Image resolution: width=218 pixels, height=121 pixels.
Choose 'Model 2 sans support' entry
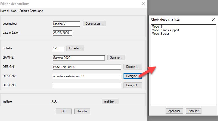pos(165,30)
